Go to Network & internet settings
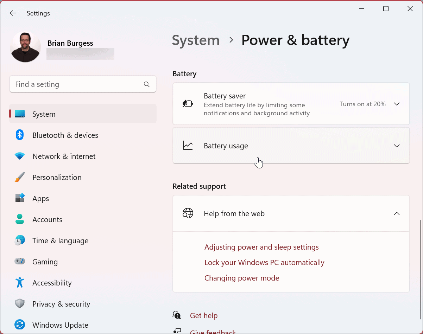This screenshot has width=423, height=334. 83,156
